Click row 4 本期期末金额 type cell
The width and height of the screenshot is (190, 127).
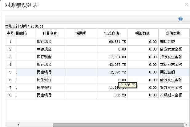[174, 65]
